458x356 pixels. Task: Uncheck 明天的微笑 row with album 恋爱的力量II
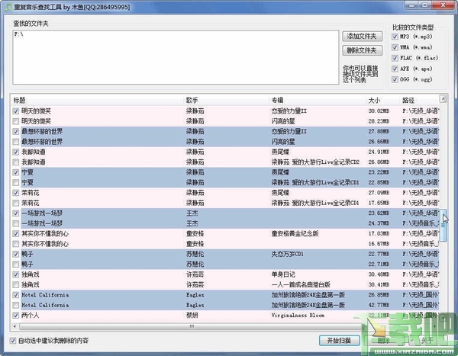(x=16, y=111)
